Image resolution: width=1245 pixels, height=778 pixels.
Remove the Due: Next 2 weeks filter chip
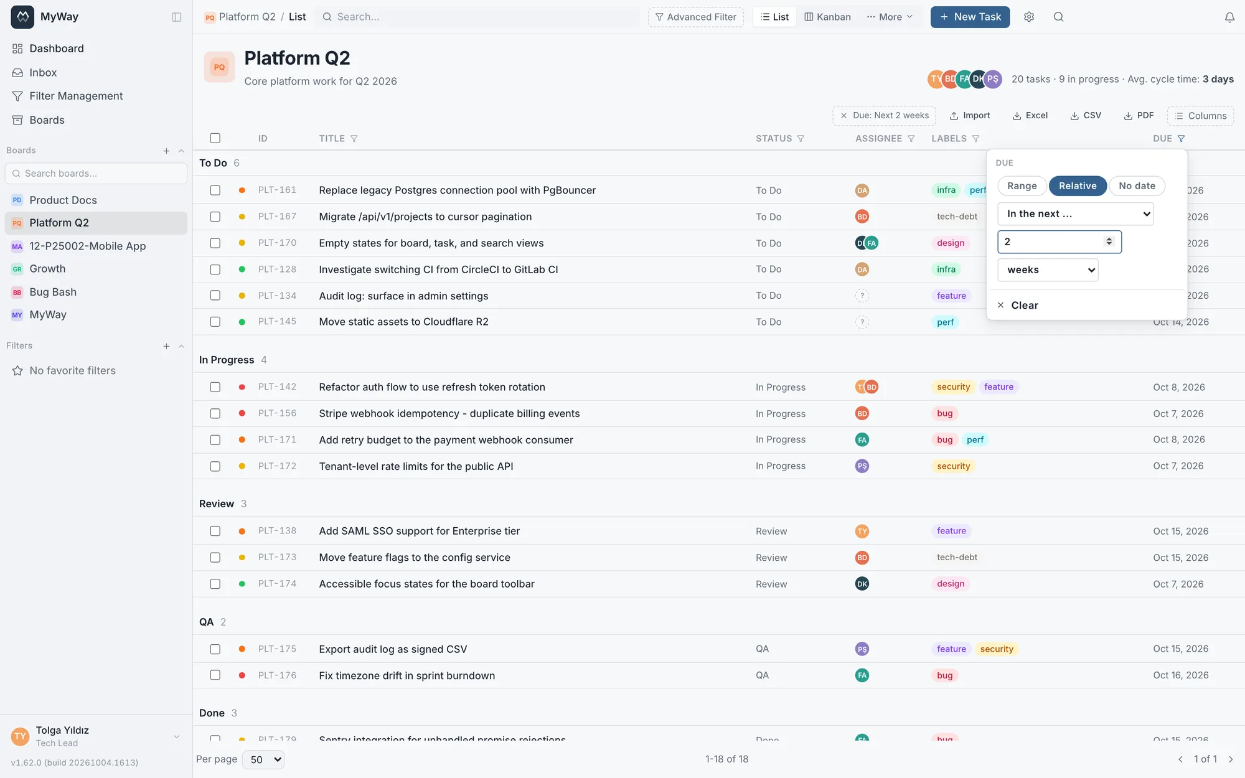844,116
